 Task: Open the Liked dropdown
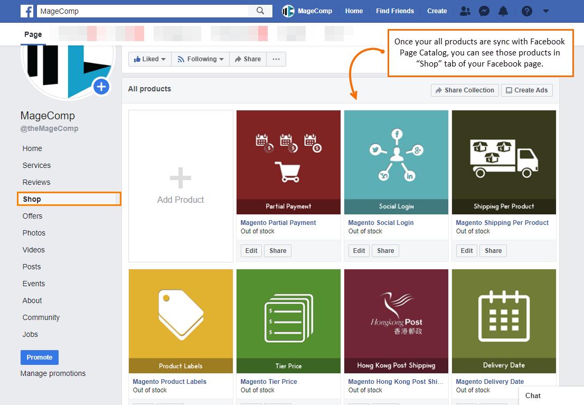pos(150,59)
